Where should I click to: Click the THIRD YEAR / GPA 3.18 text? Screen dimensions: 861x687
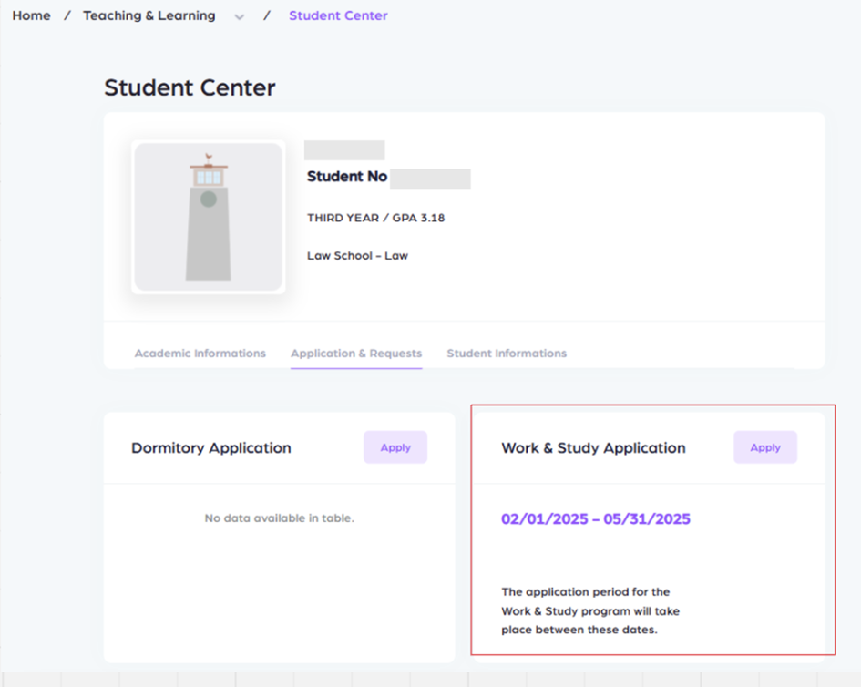[375, 219]
